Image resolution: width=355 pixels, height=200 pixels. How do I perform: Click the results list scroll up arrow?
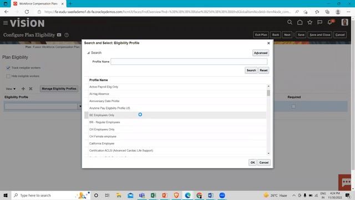point(268,86)
